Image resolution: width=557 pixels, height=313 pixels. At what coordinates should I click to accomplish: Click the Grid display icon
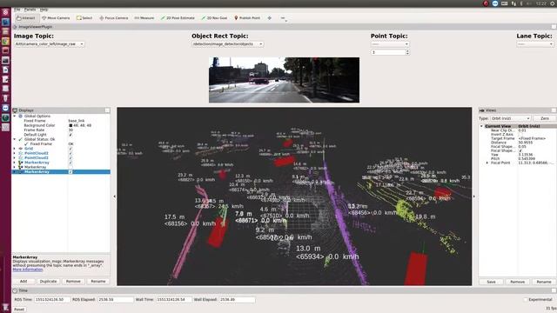(x=21, y=149)
